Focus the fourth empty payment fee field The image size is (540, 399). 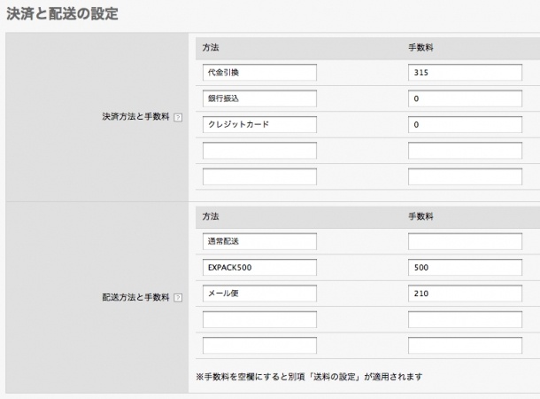pyautogui.click(x=465, y=151)
